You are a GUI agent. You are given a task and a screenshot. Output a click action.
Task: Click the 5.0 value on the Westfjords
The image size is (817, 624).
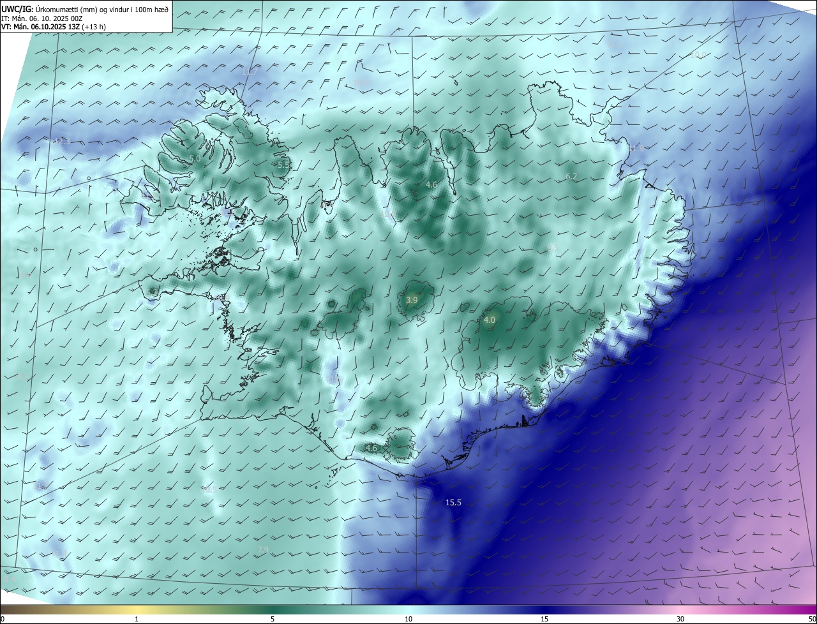(195, 158)
